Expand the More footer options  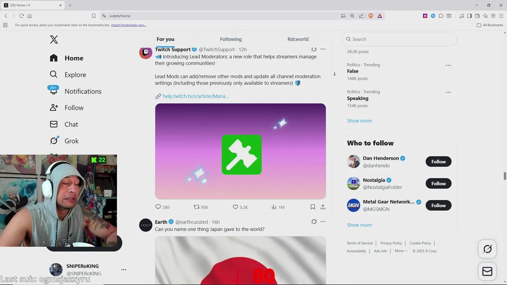pyautogui.click(x=401, y=251)
